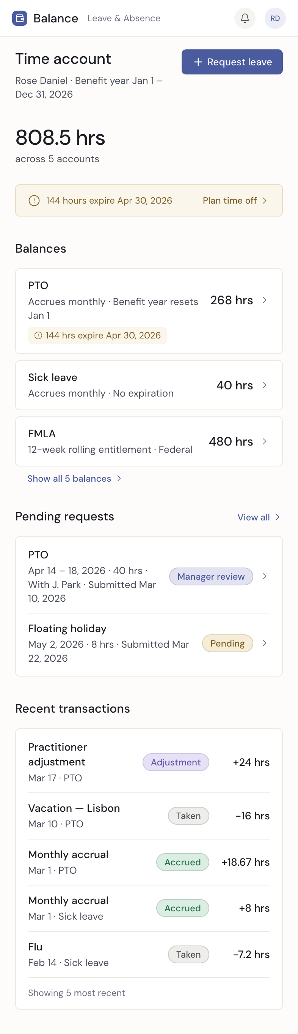Image resolution: width=298 pixels, height=1034 pixels.
Task: Click the Pending badge on Floating holiday
Action: pyautogui.click(x=227, y=643)
